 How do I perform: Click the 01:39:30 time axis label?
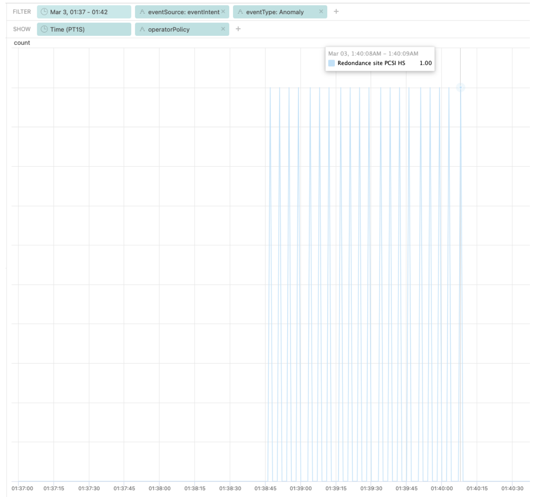pos(371,488)
